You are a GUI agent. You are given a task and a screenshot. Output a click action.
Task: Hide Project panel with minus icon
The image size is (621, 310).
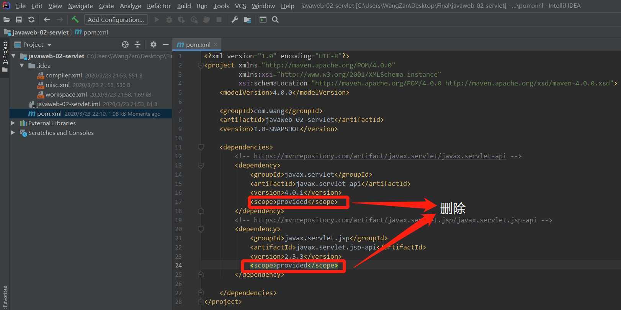[x=166, y=44]
